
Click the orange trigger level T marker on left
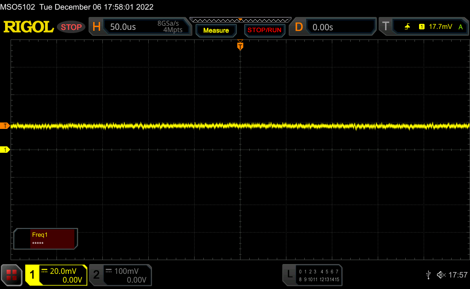pyautogui.click(x=5, y=126)
